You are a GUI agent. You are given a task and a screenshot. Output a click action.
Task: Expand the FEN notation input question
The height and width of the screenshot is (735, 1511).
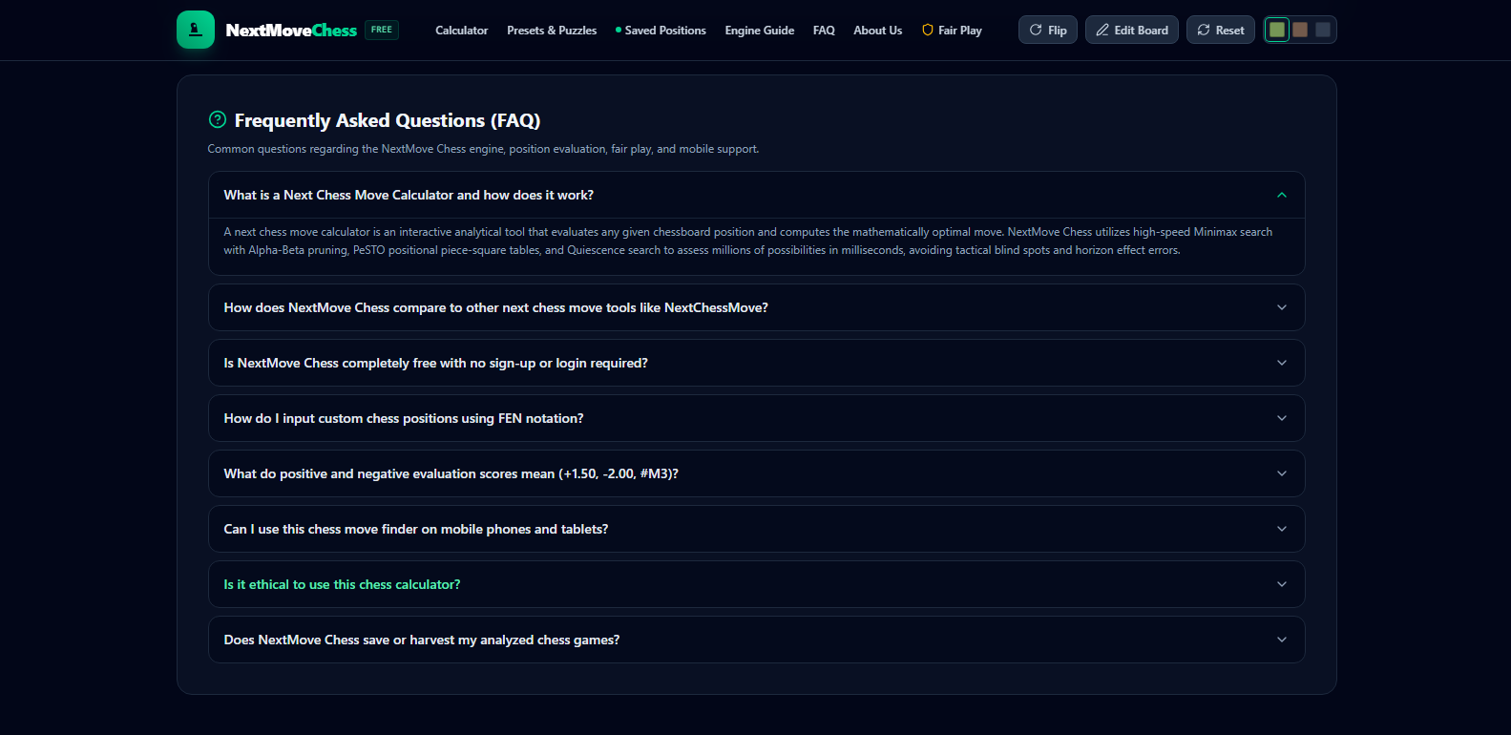[757, 418]
